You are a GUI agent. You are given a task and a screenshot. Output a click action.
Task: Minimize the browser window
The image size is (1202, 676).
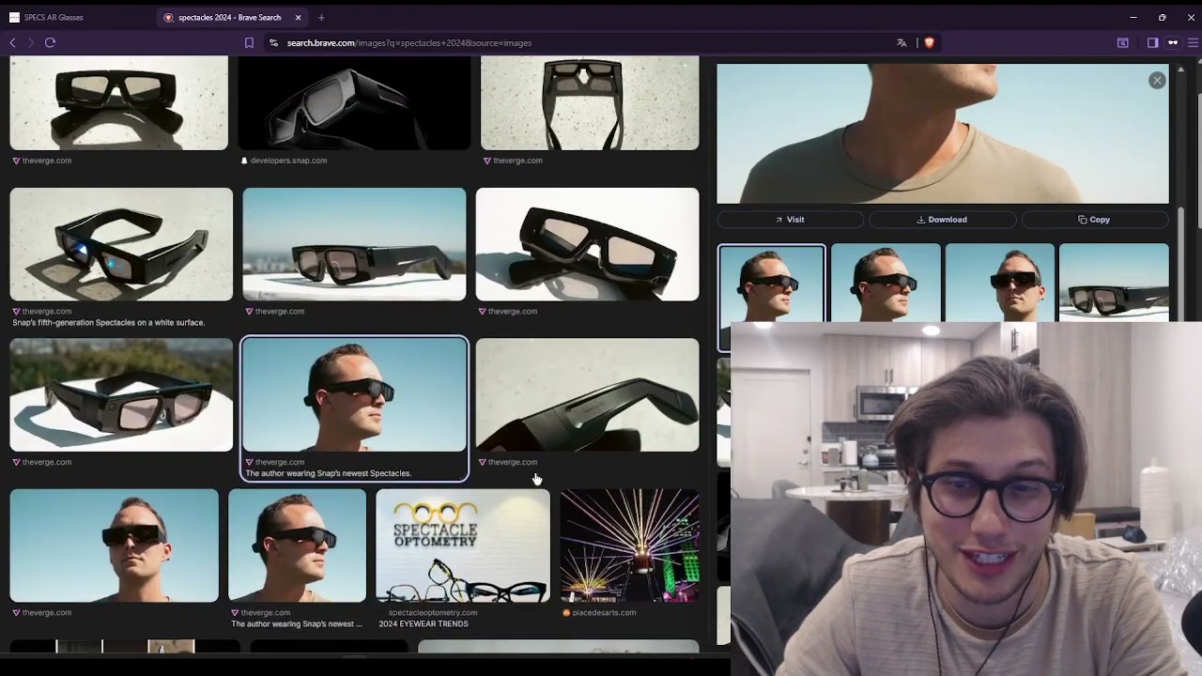tap(1133, 17)
